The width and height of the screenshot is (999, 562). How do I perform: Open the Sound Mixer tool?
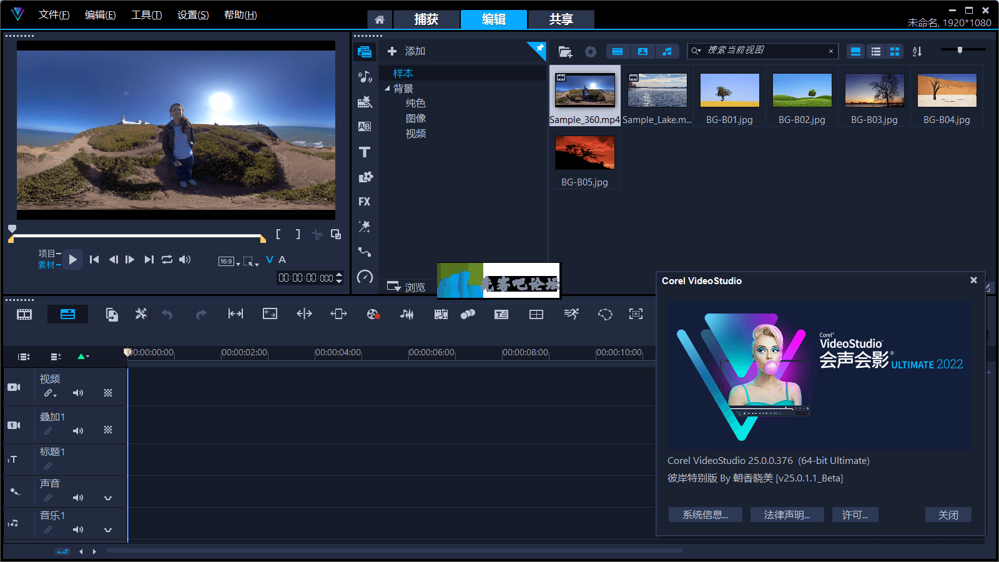(x=406, y=314)
